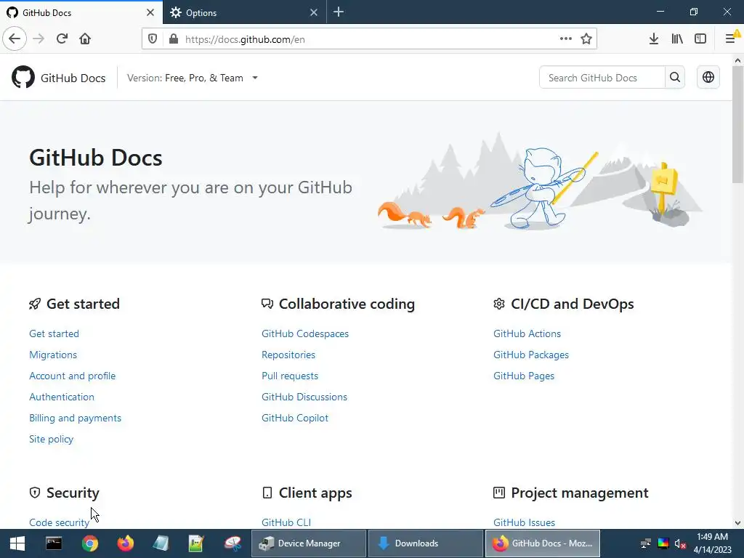Open the network tray icon

pos(645,543)
